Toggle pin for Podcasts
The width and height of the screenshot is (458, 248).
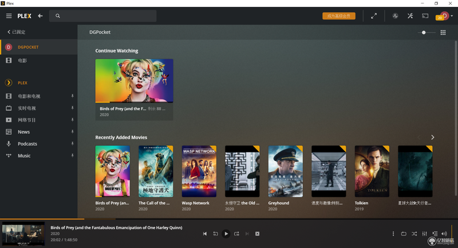point(73,143)
